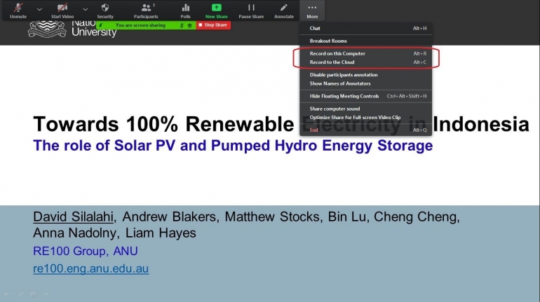This screenshot has height=302, width=540.
Task: Select Record to the Cloud
Action: click(332, 62)
